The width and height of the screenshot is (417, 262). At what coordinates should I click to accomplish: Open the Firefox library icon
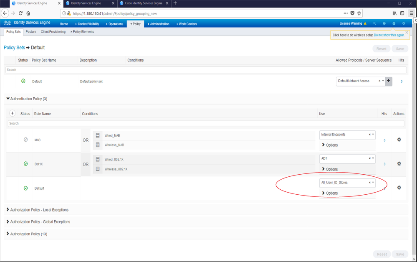pos(394,13)
